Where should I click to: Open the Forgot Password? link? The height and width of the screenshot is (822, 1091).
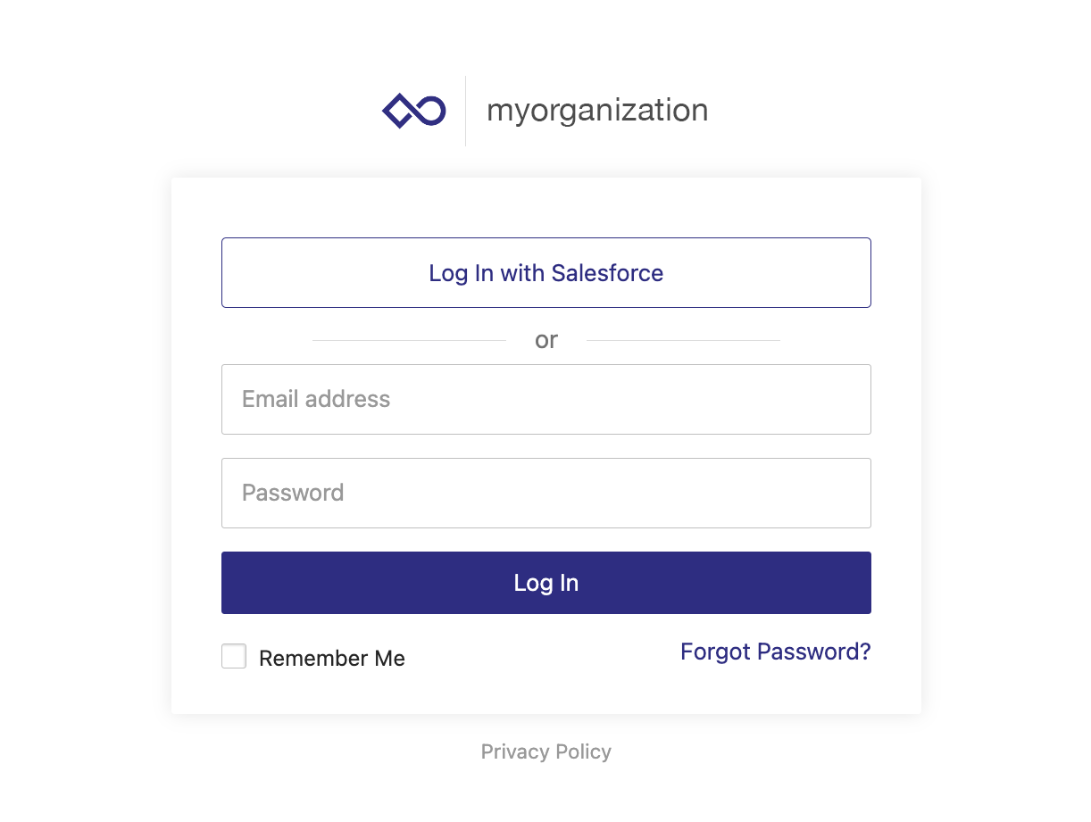click(775, 652)
